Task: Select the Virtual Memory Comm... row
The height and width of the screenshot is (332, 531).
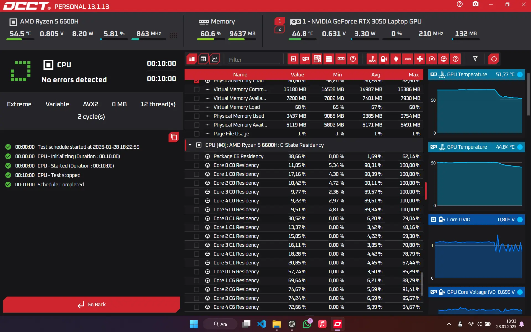Action: (304, 89)
